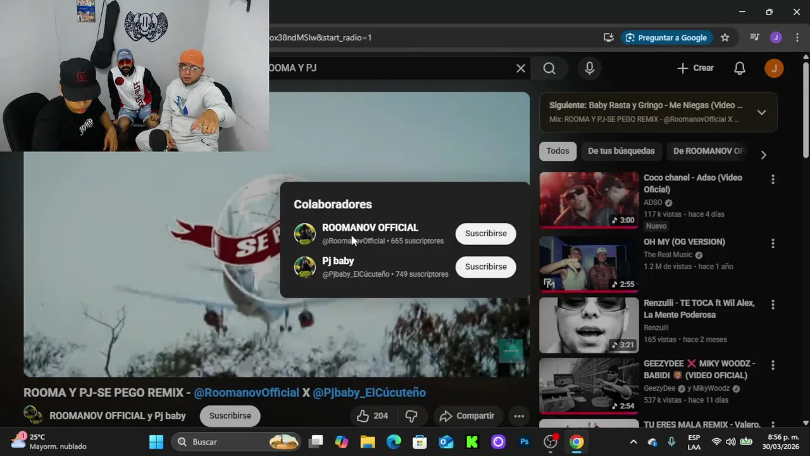810x456 pixels.
Task: Open OH MY (OG VERSION) thumbnail
Action: [589, 264]
